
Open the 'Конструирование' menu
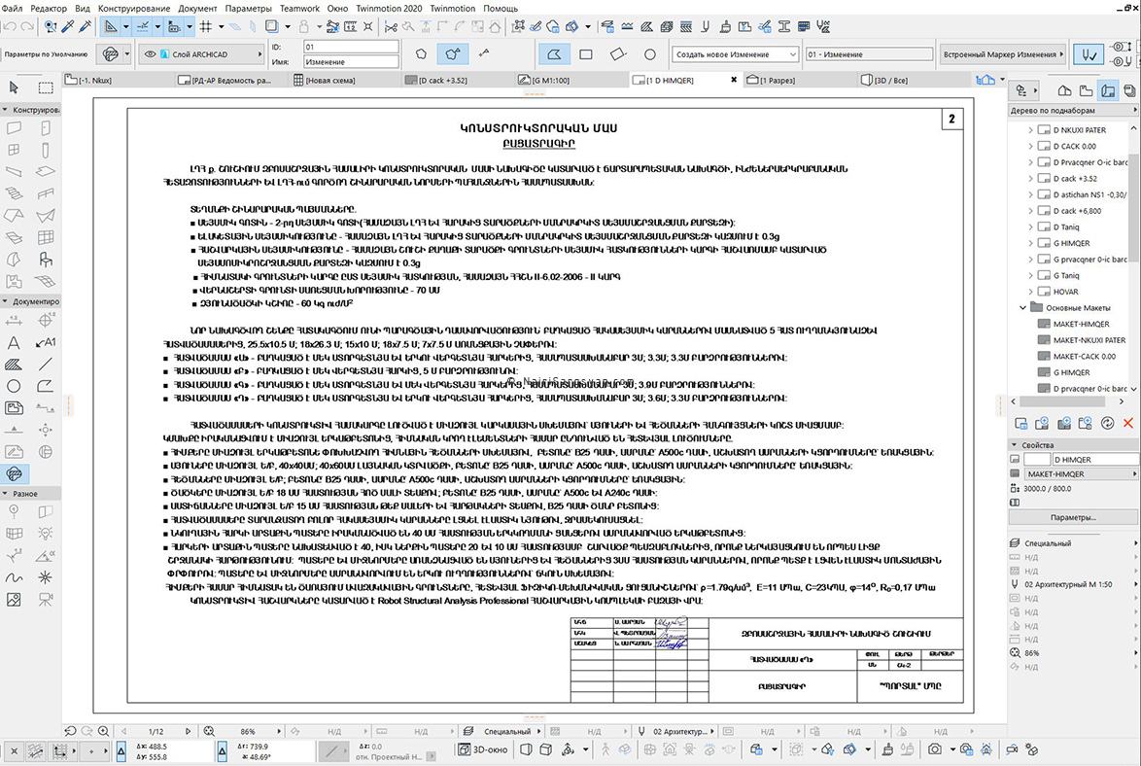coord(134,9)
